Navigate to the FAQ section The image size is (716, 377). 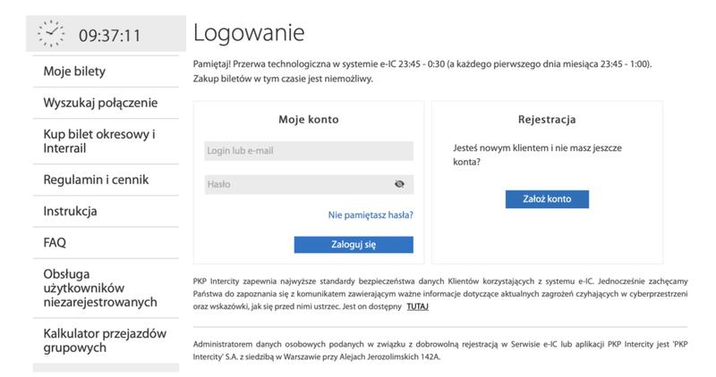point(55,242)
